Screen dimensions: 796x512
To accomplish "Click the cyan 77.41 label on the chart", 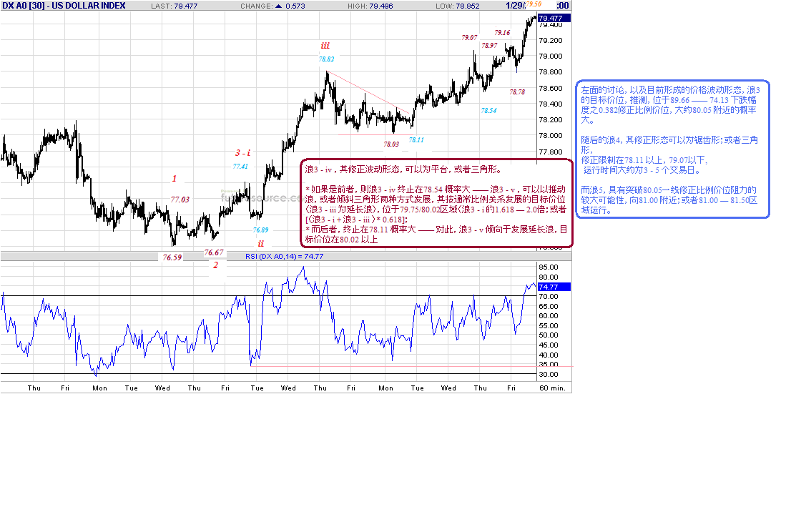I will pos(240,166).
